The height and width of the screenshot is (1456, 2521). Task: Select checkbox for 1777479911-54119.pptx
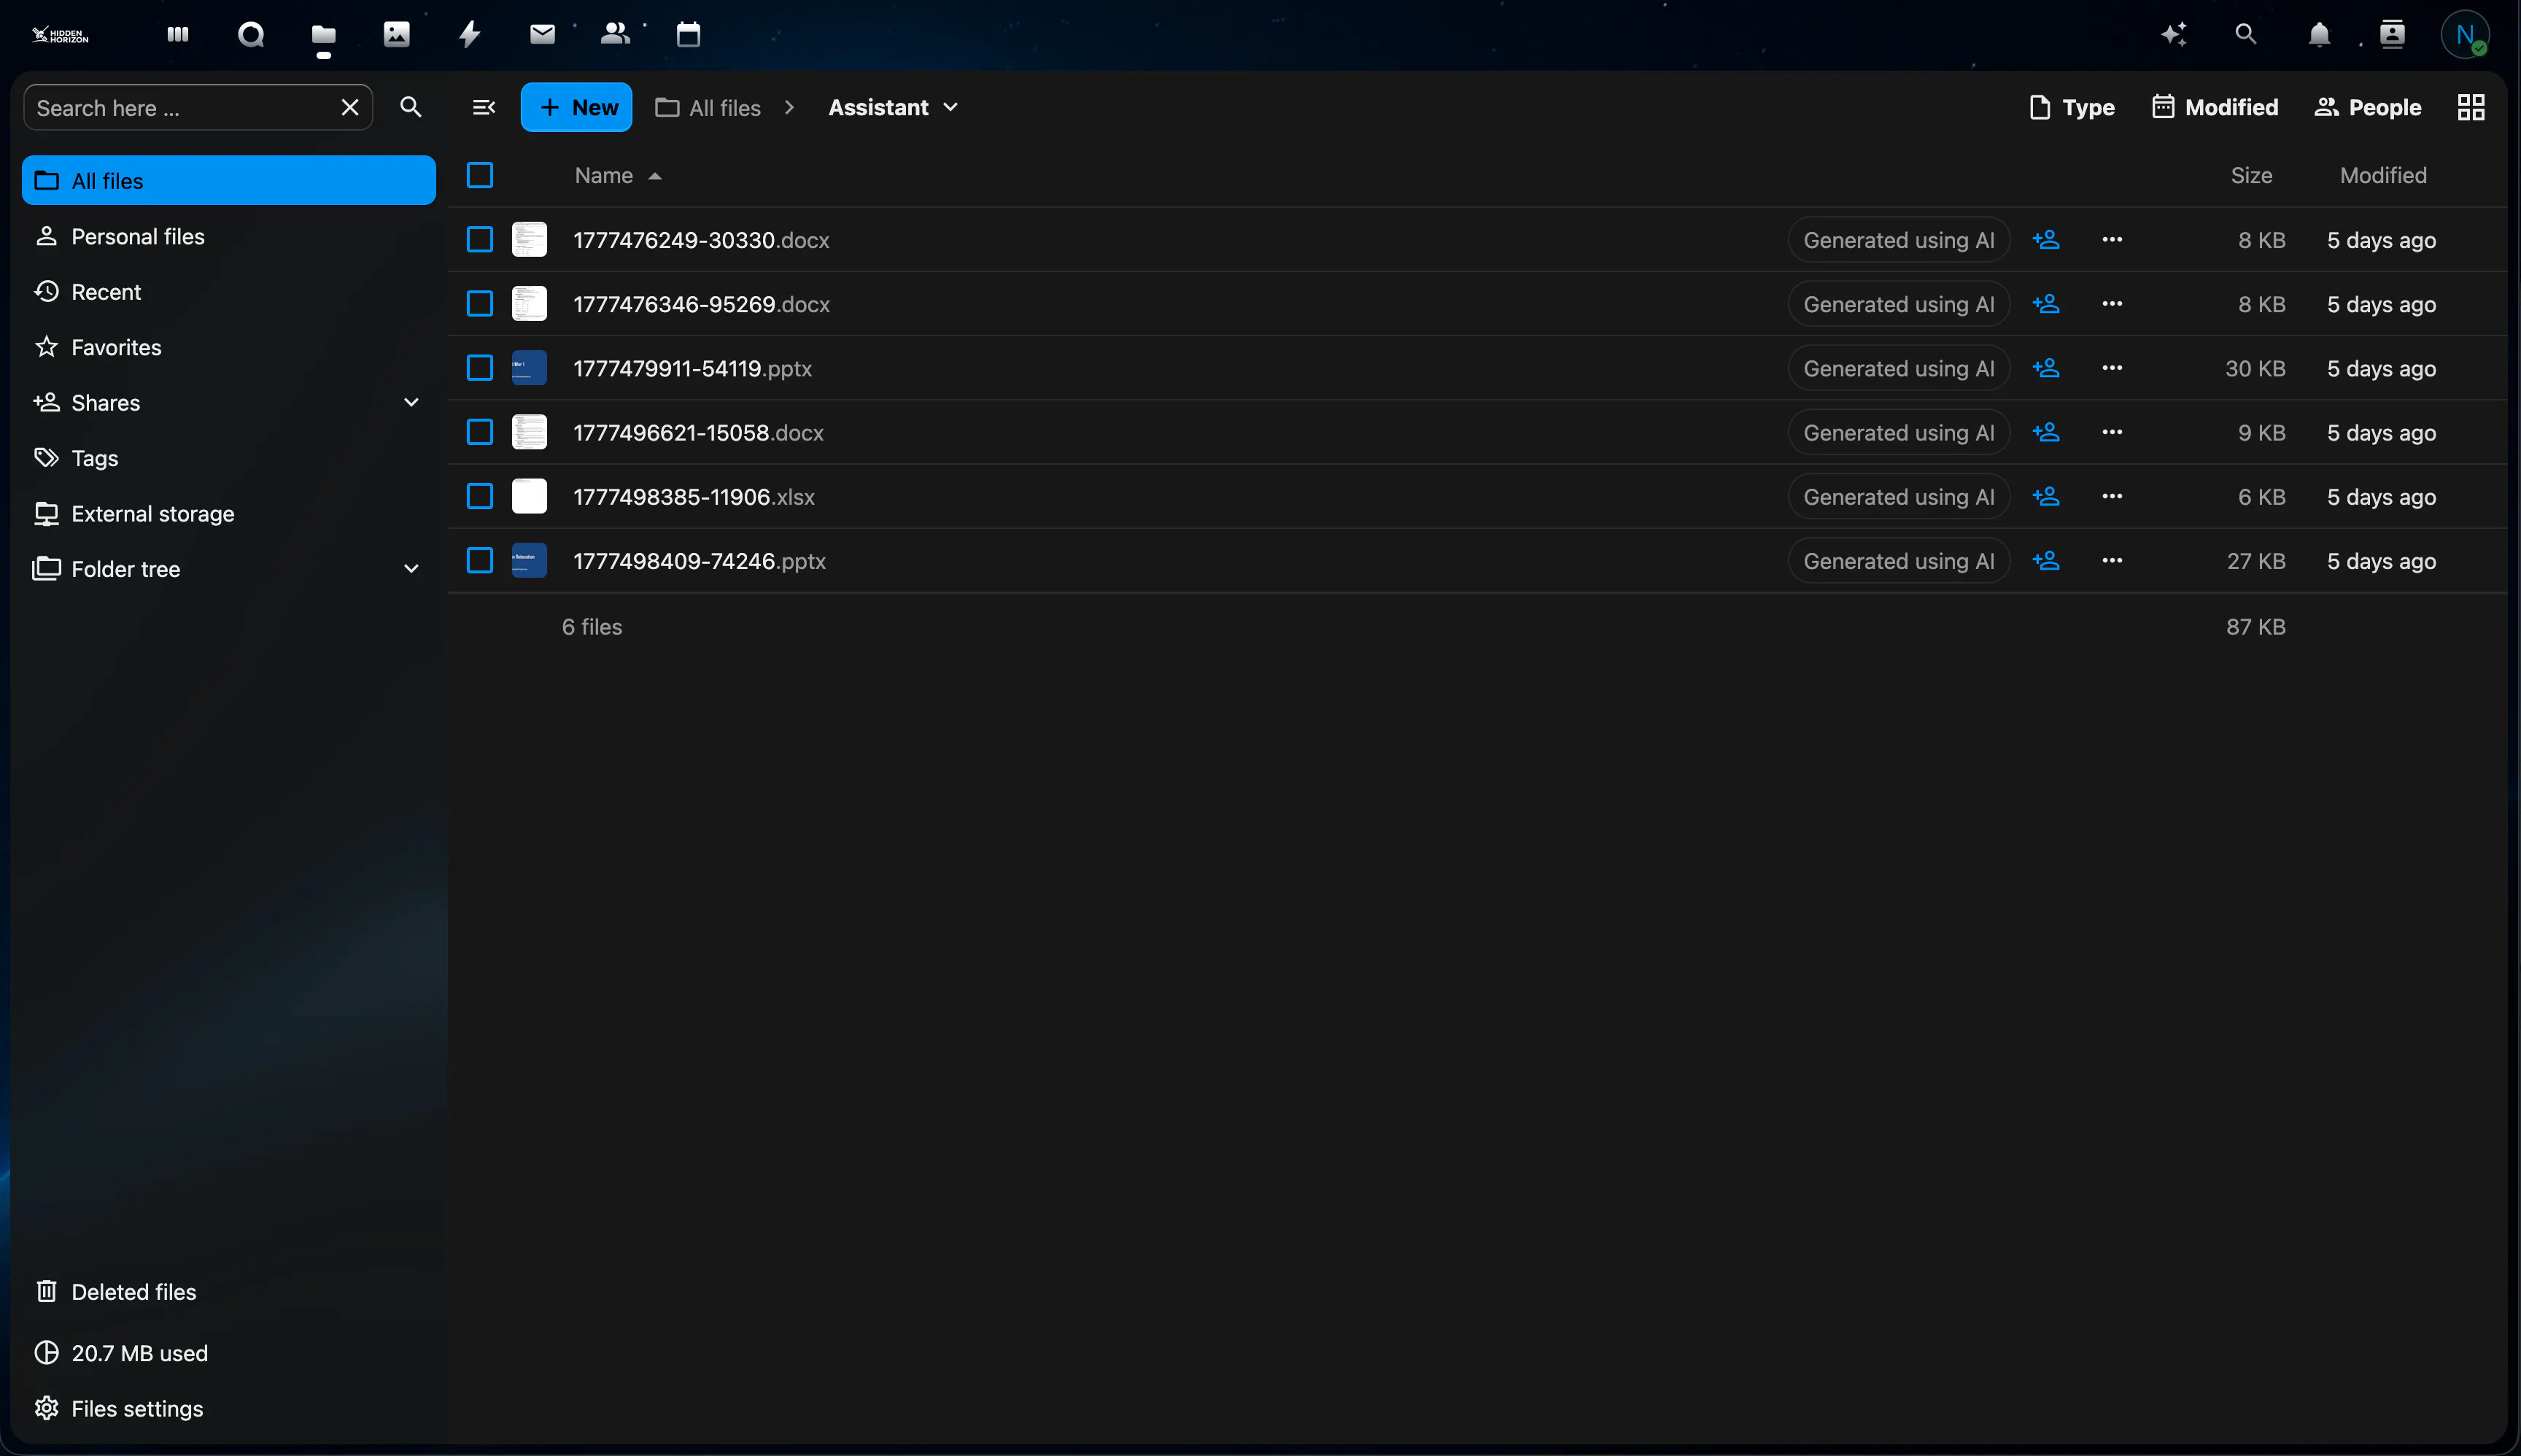(x=480, y=368)
